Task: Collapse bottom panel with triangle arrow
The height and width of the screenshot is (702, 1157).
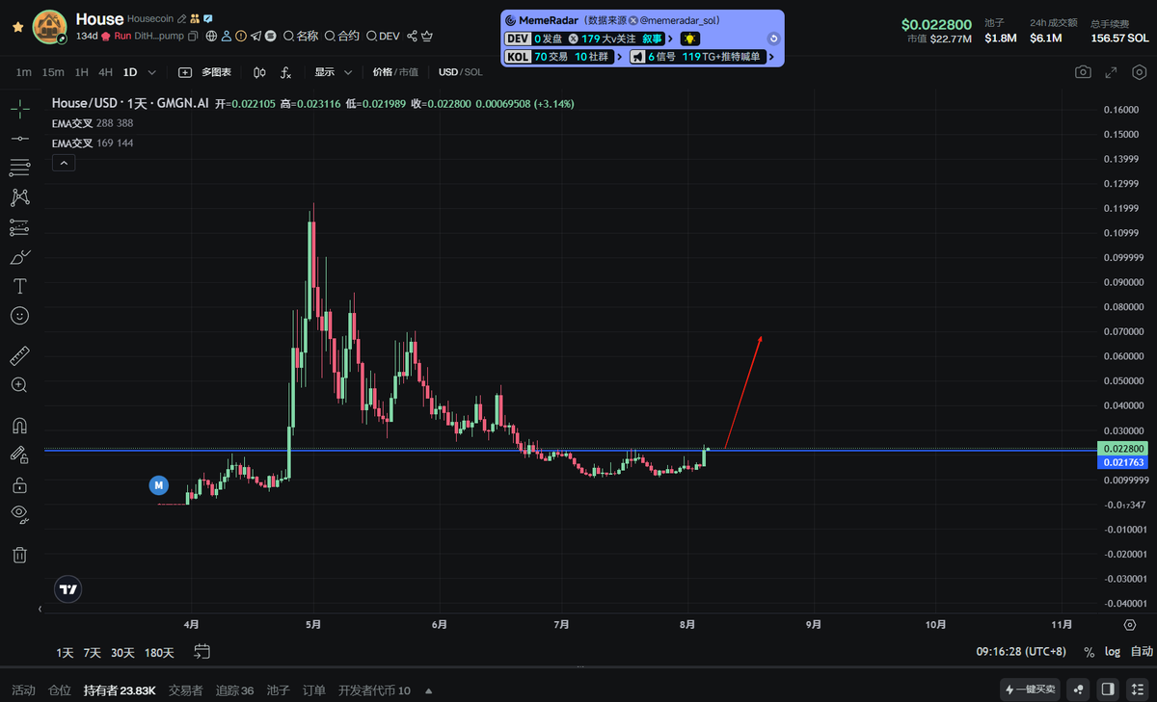Action: [x=428, y=690]
